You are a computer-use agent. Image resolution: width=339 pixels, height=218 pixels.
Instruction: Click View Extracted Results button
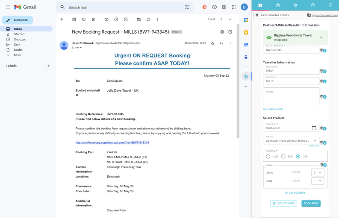[x=272, y=15]
